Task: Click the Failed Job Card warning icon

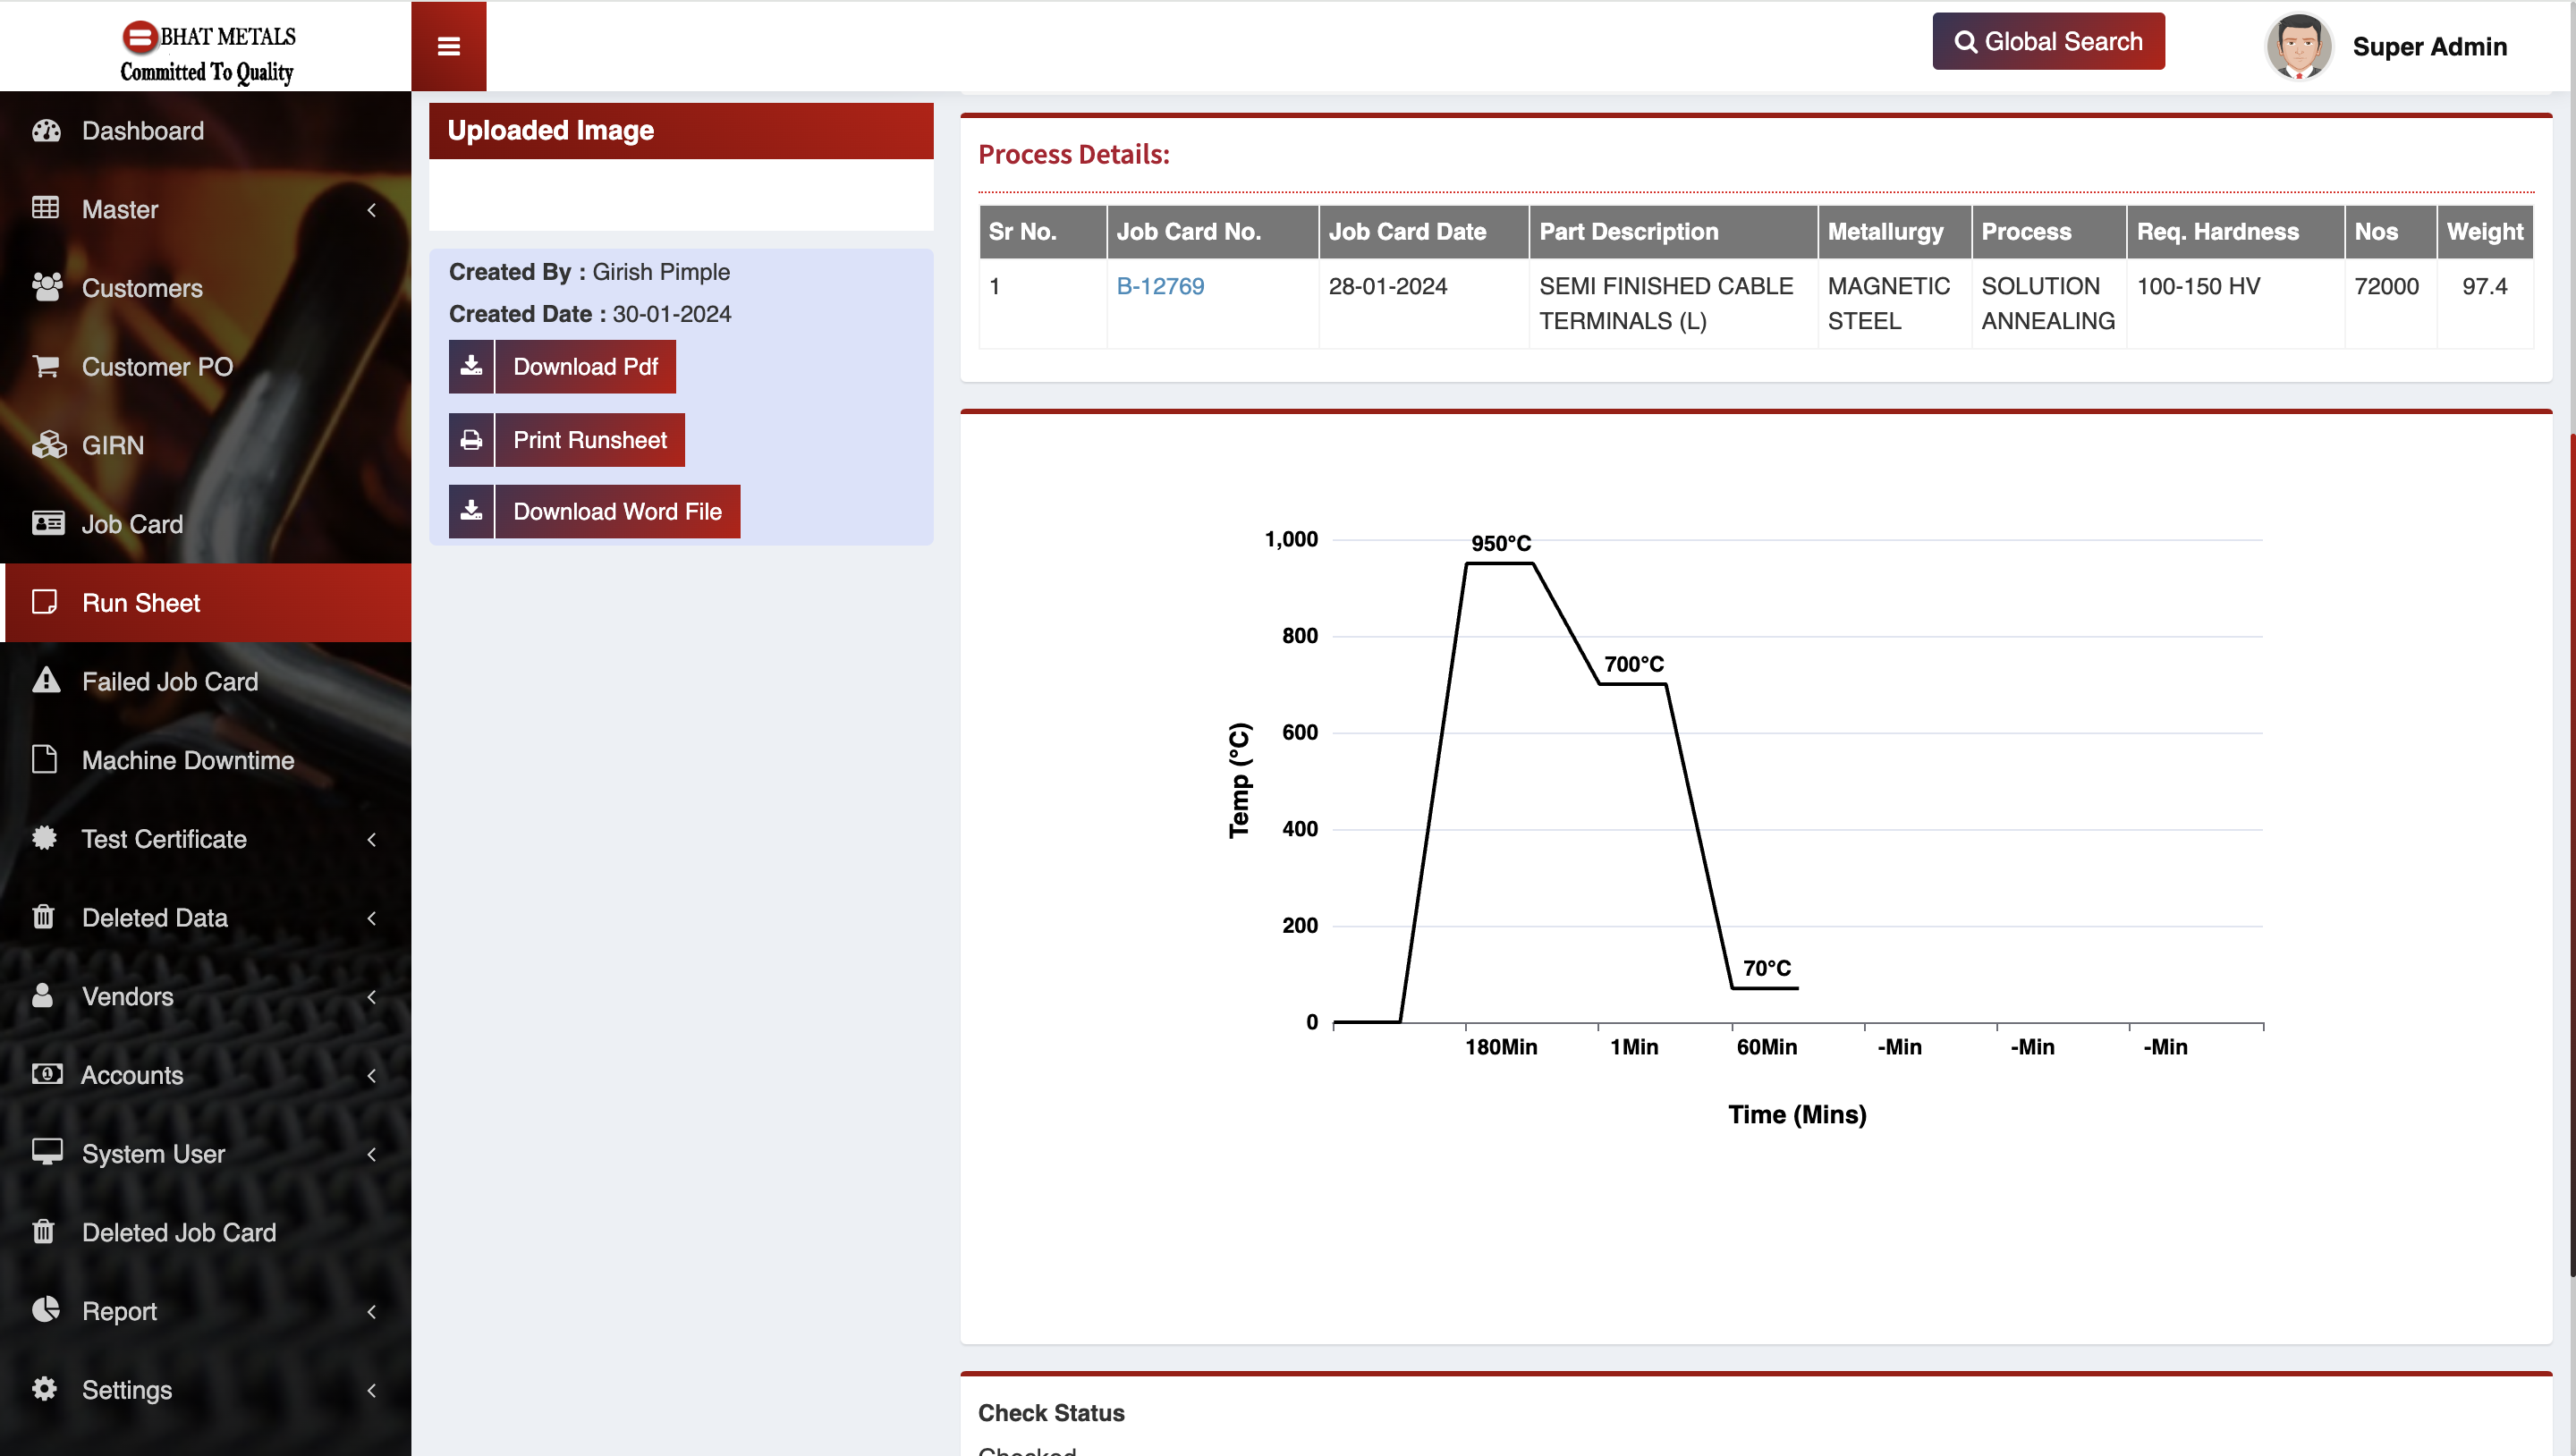Action: 46,681
